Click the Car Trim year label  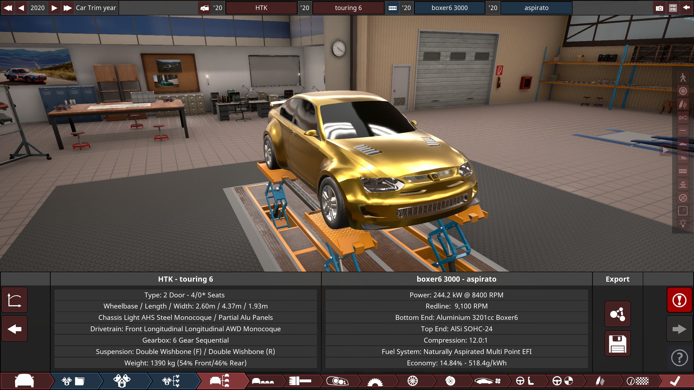pos(96,8)
